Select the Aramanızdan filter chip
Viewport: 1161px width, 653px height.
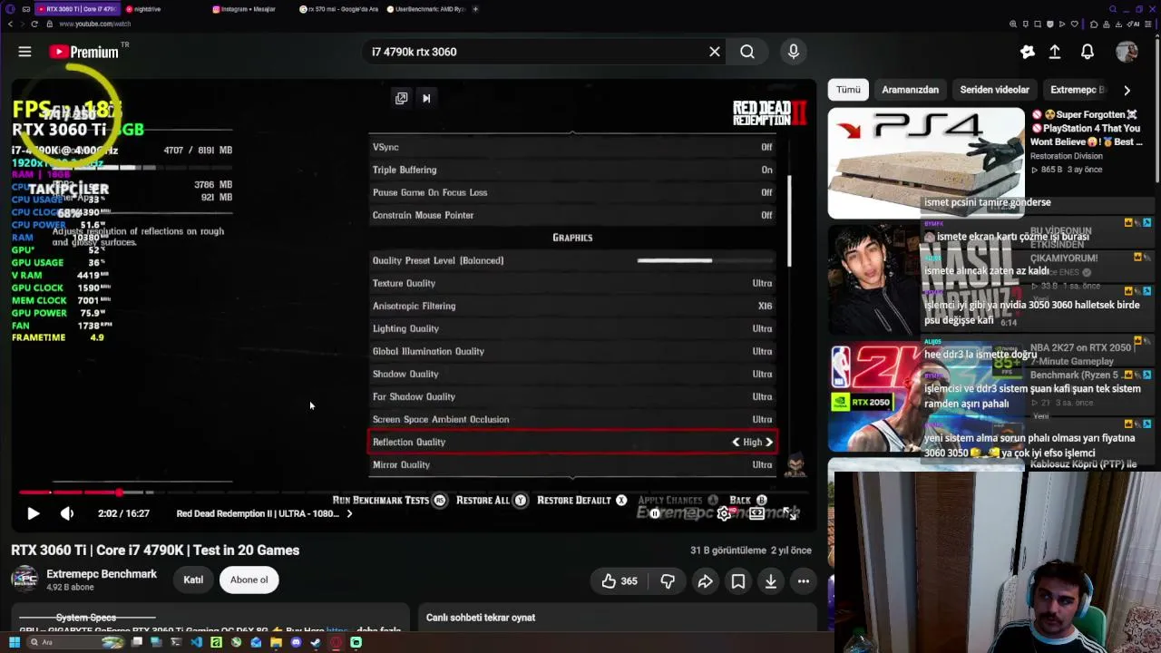click(x=910, y=90)
